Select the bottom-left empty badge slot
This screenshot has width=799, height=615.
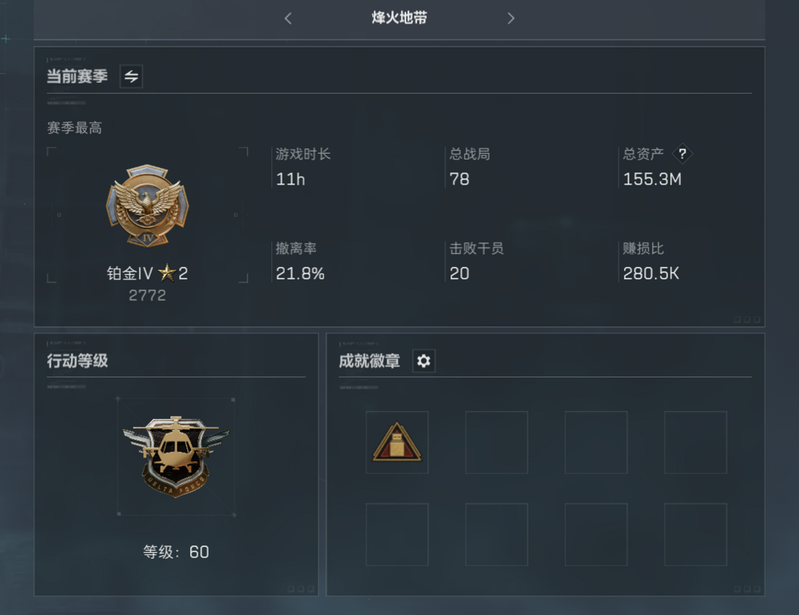(397, 534)
